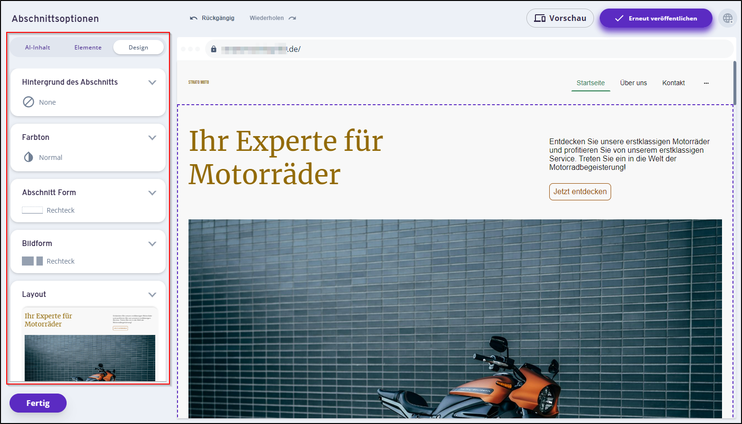Click the Abschnittsoptionen panel title
742x424 pixels.
(x=55, y=19)
